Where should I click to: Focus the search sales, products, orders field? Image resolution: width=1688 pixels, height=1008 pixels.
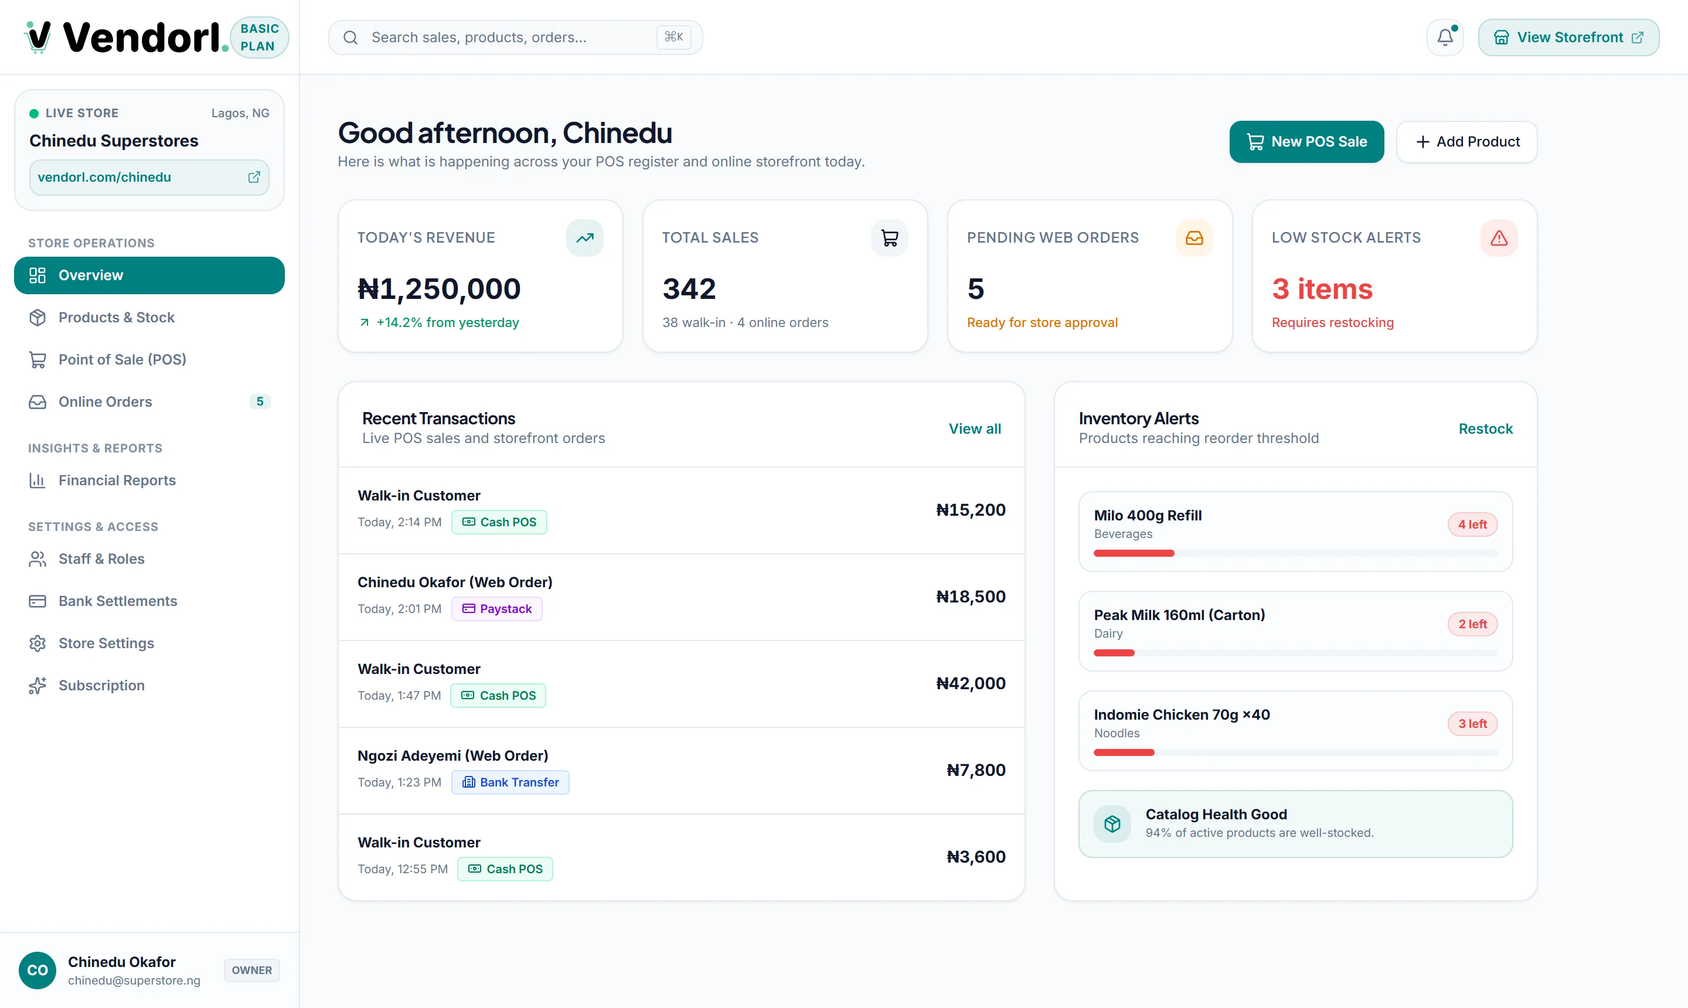click(515, 38)
